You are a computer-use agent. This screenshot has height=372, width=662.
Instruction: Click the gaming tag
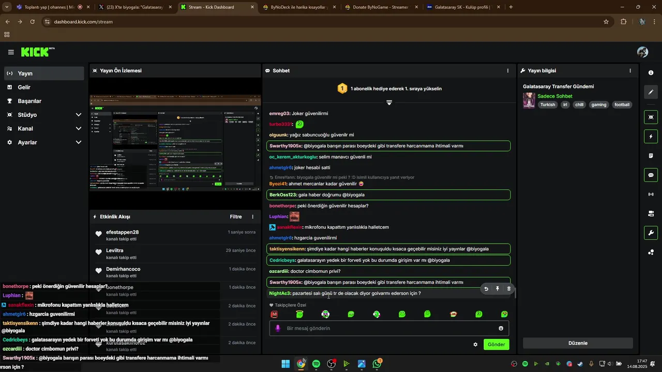pos(599,105)
